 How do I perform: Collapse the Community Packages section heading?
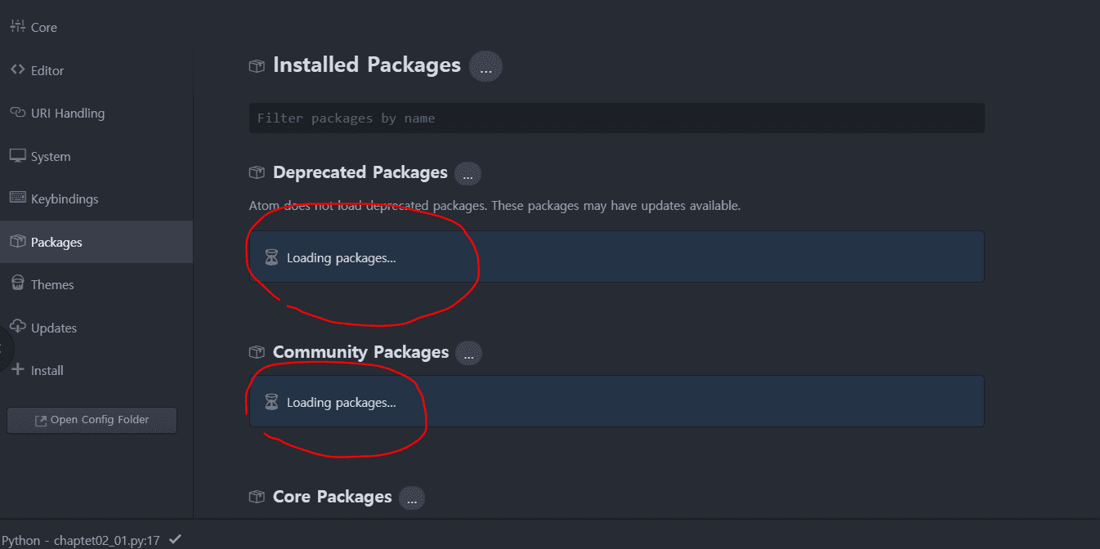tap(361, 352)
